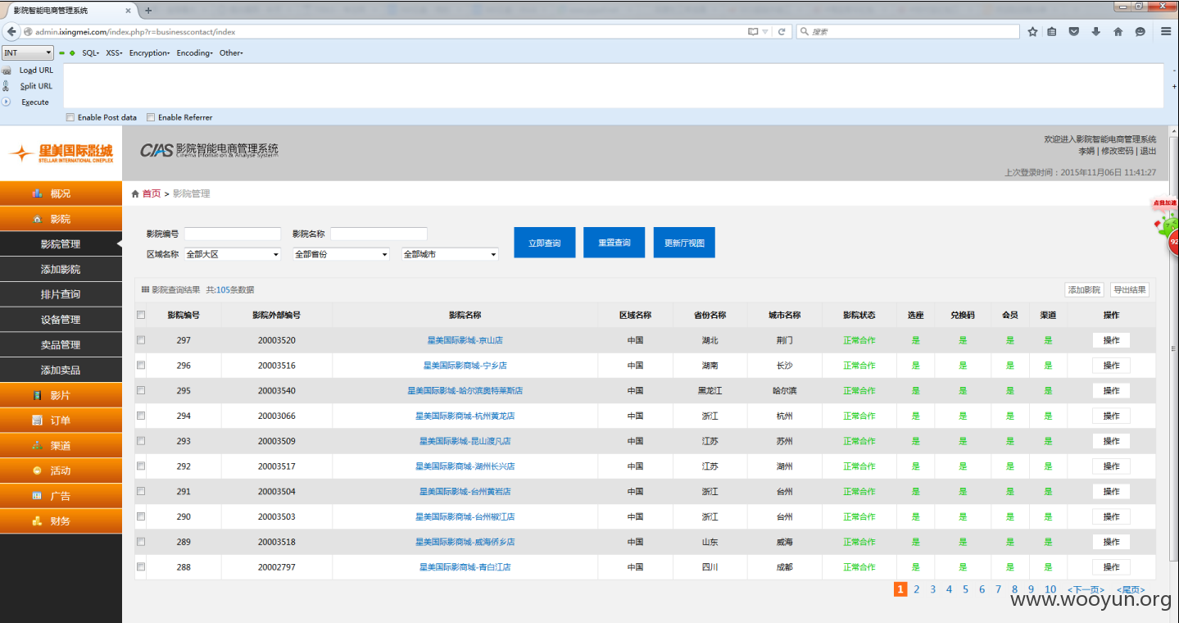Image resolution: width=1179 pixels, height=623 pixels.
Task: Click the 导出结果 export button
Action: click(x=1130, y=290)
